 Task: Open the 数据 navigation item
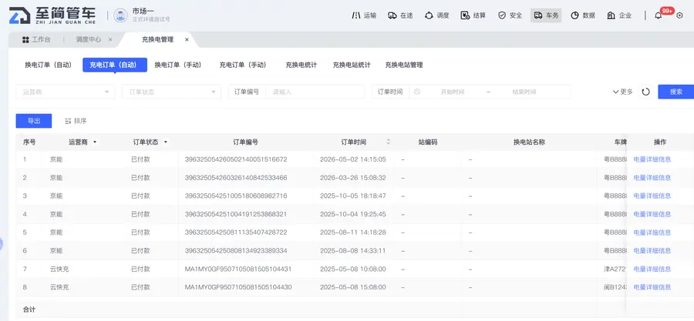(x=582, y=15)
